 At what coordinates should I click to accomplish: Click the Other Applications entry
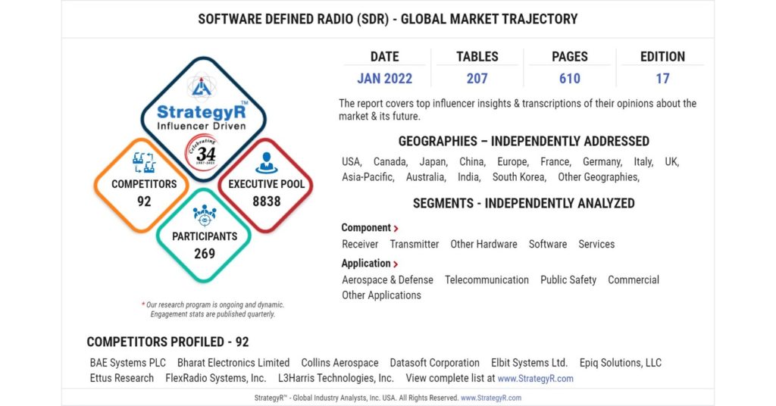(382, 295)
